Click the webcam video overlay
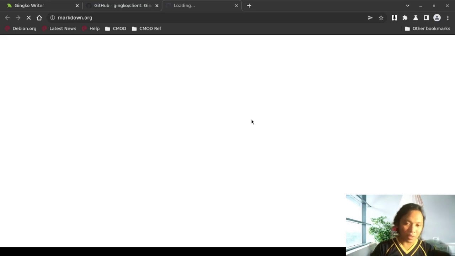 point(400,225)
